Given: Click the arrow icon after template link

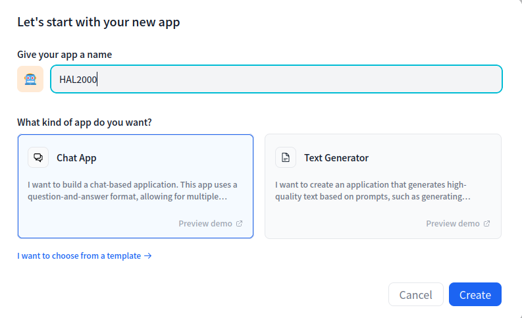Looking at the screenshot, I should (148, 255).
